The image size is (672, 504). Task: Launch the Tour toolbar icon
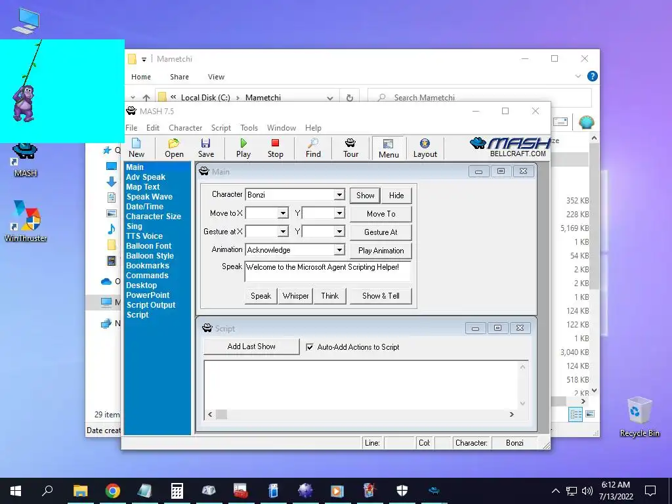point(350,148)
